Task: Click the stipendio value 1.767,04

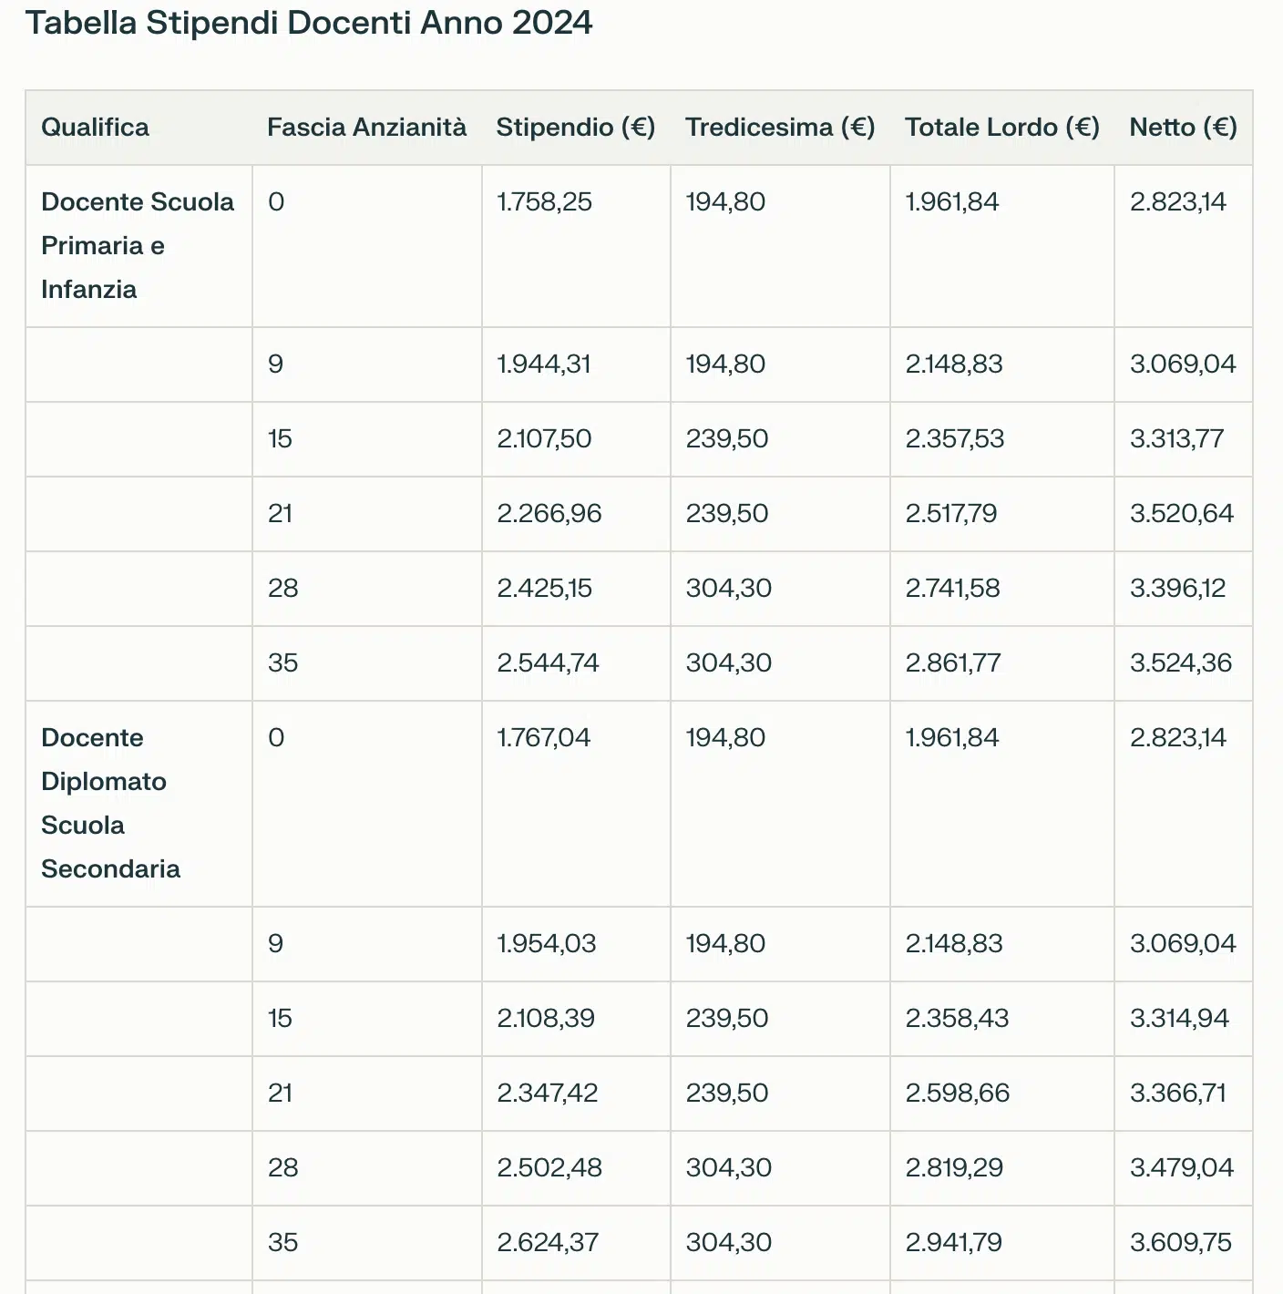Action: tap(543, 737)
